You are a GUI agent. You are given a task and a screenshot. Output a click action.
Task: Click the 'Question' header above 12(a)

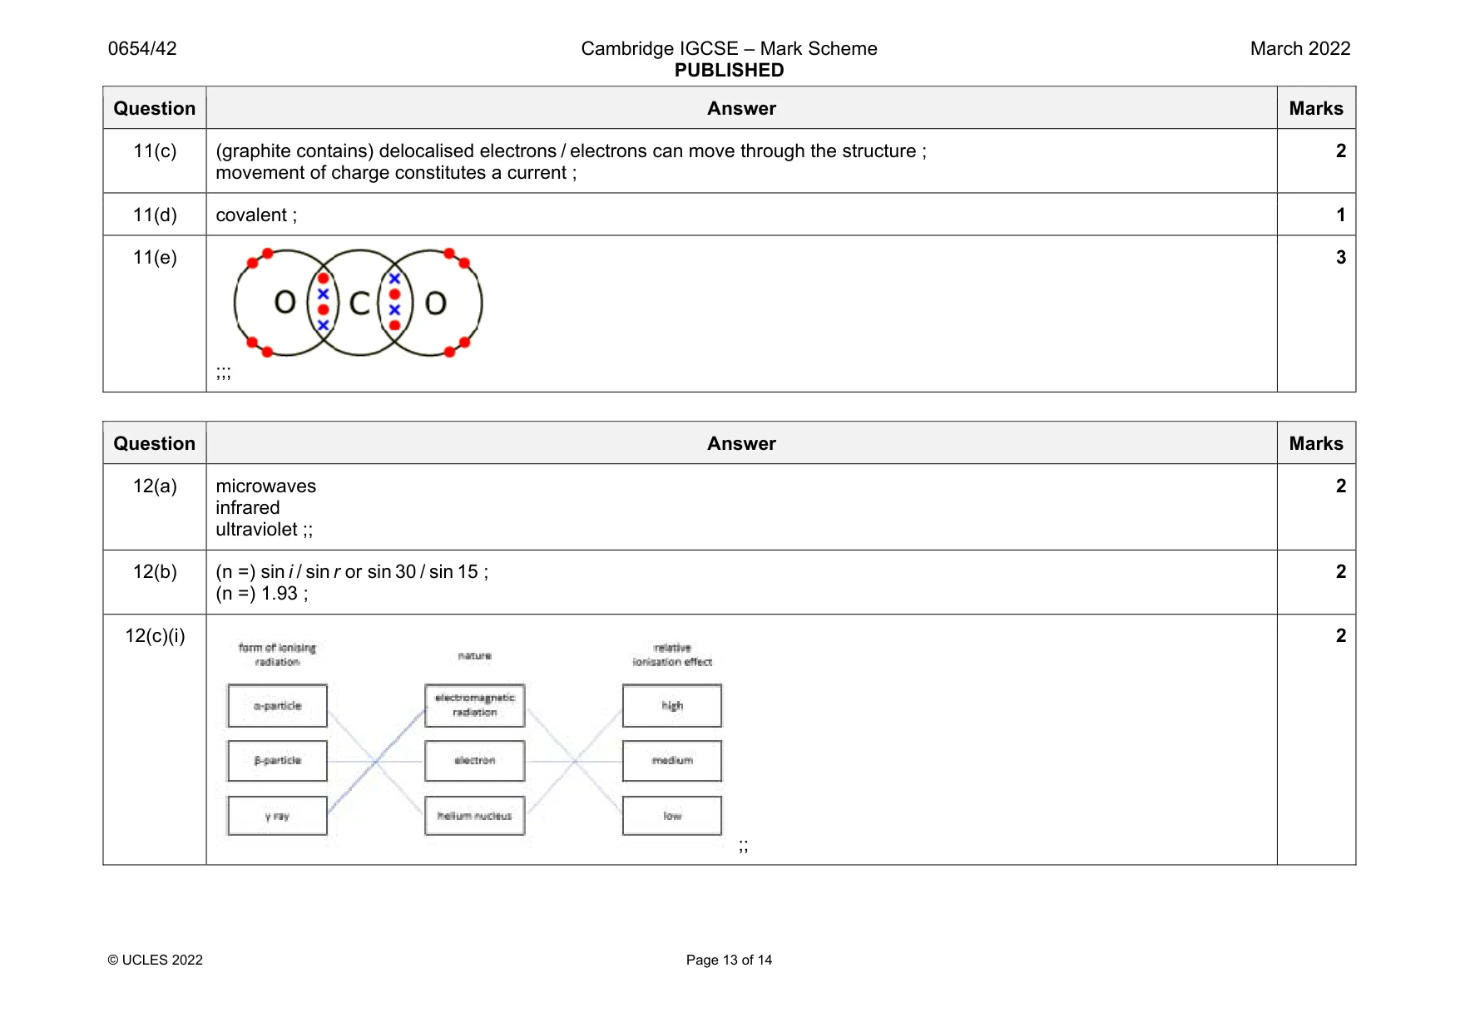tap(155, 443)
